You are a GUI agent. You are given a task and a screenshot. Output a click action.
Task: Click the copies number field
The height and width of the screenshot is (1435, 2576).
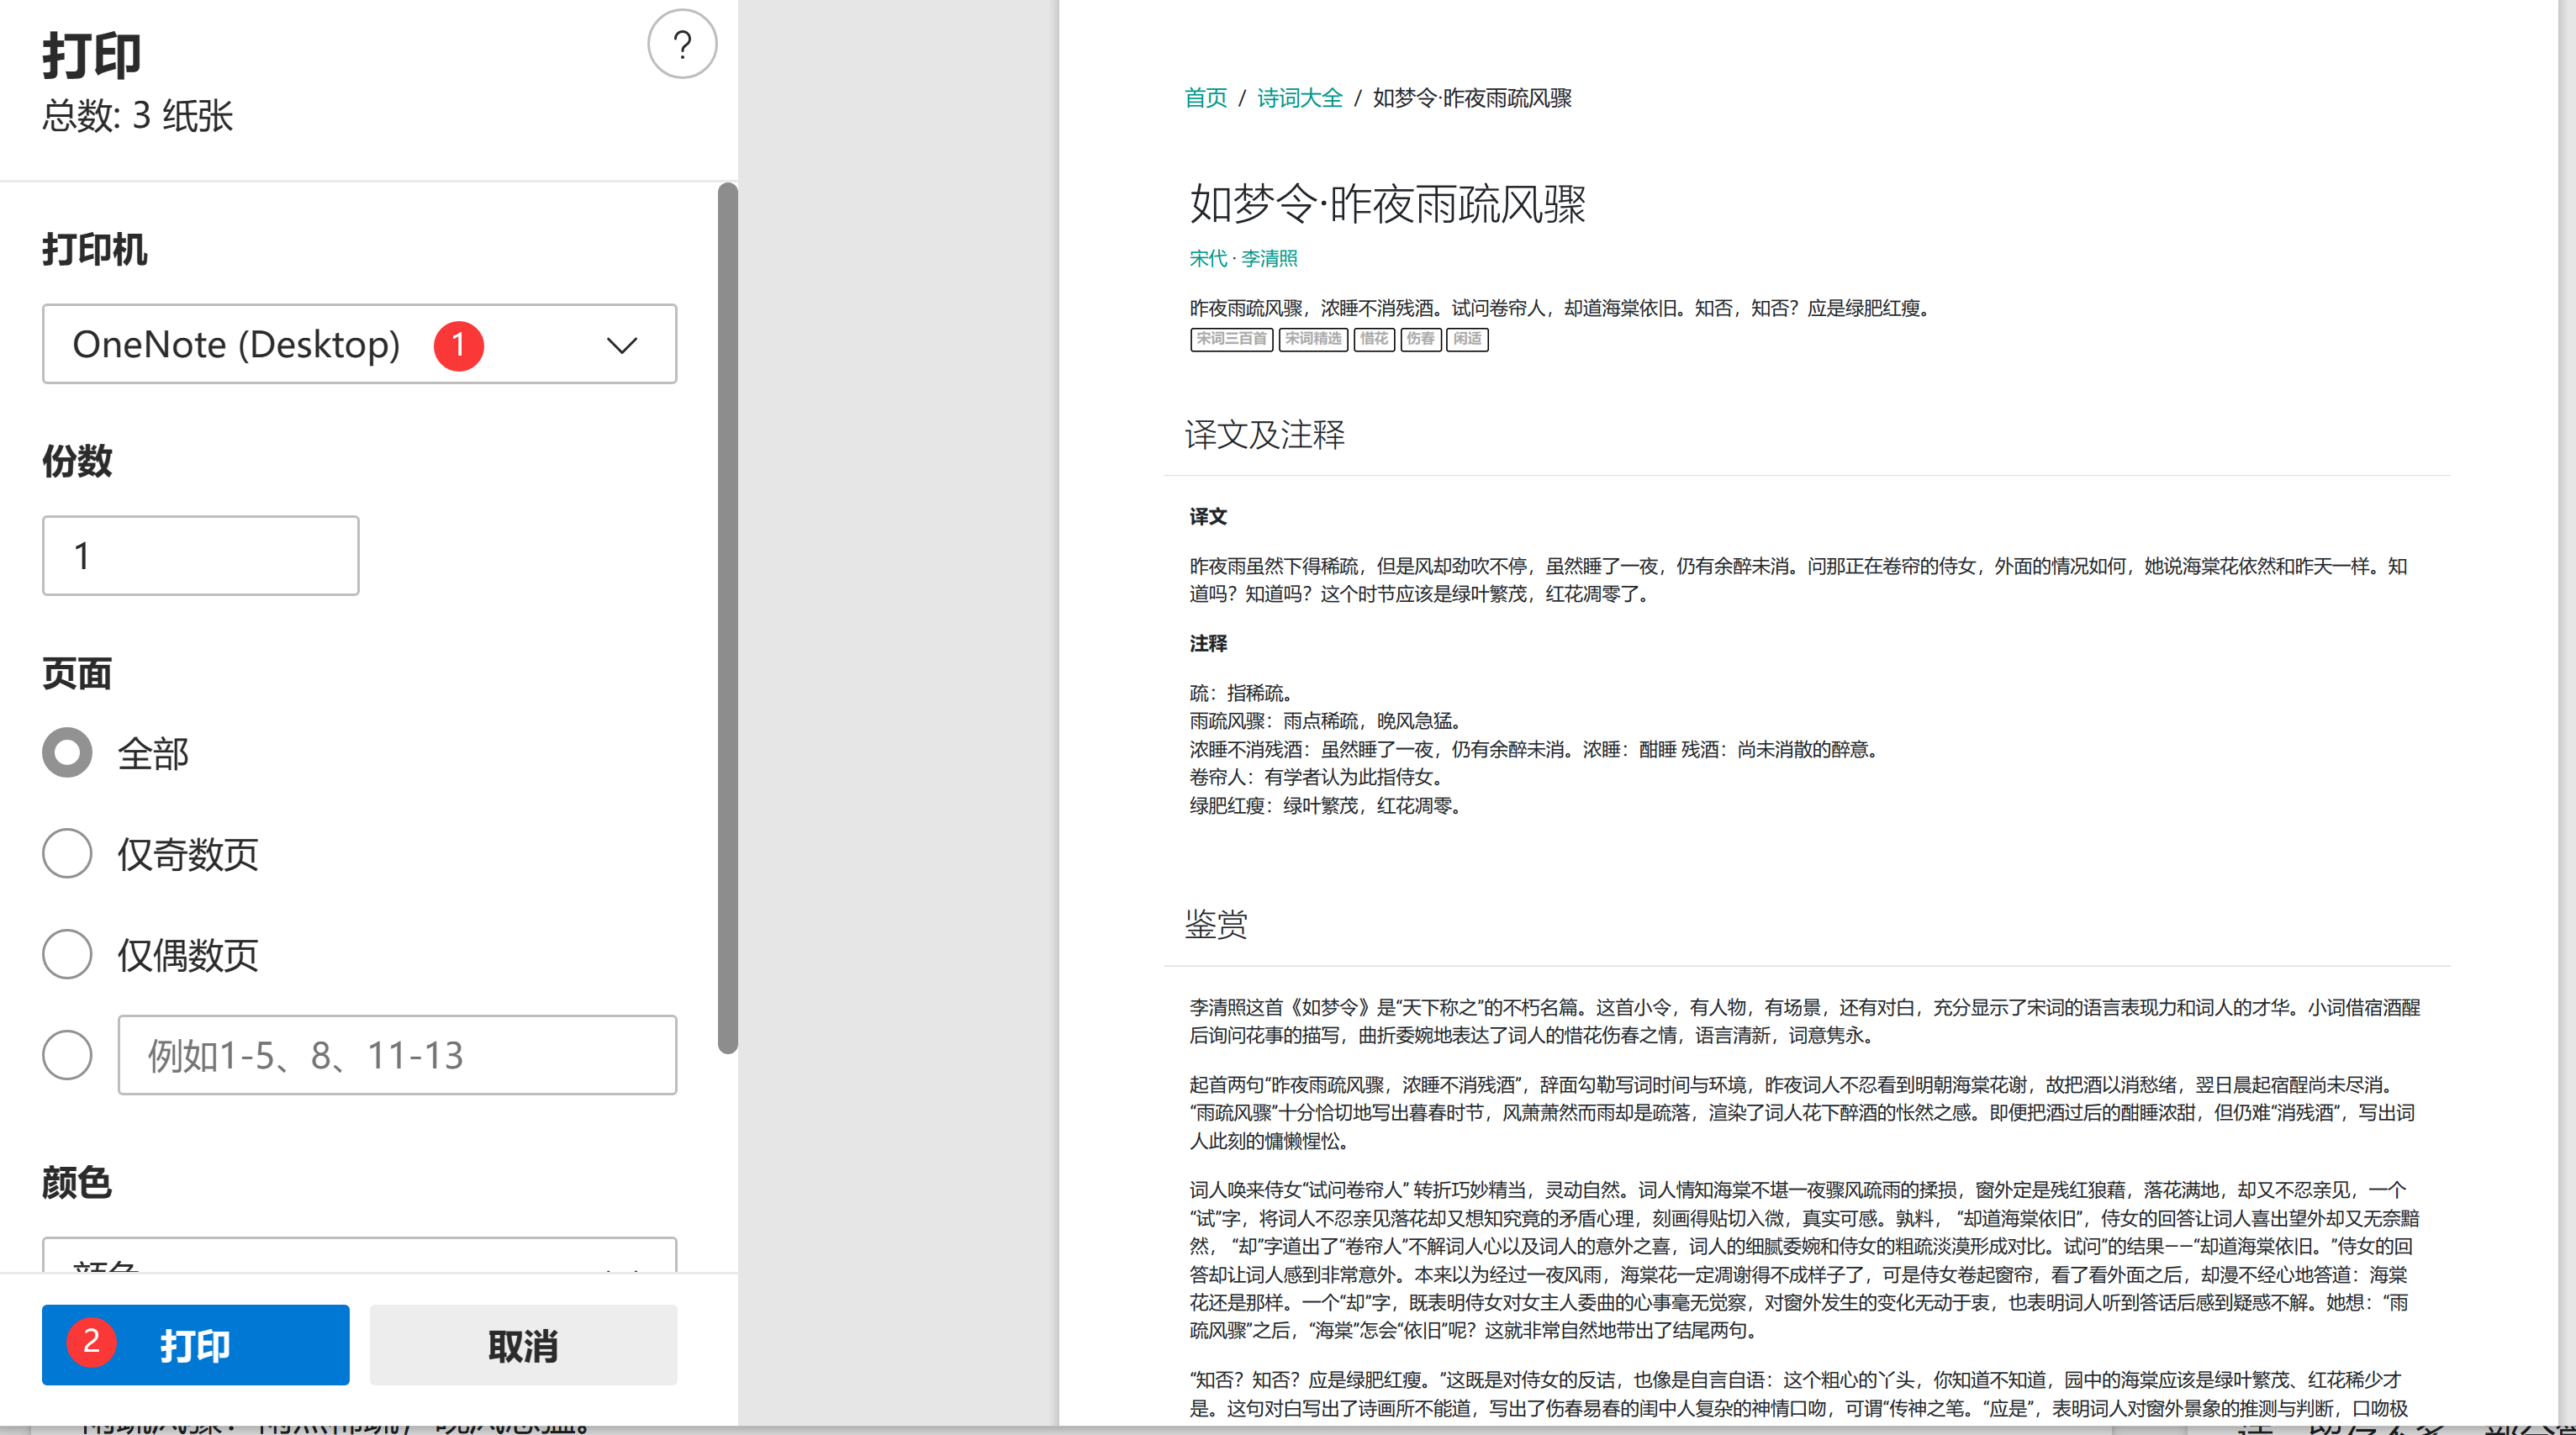200,556
